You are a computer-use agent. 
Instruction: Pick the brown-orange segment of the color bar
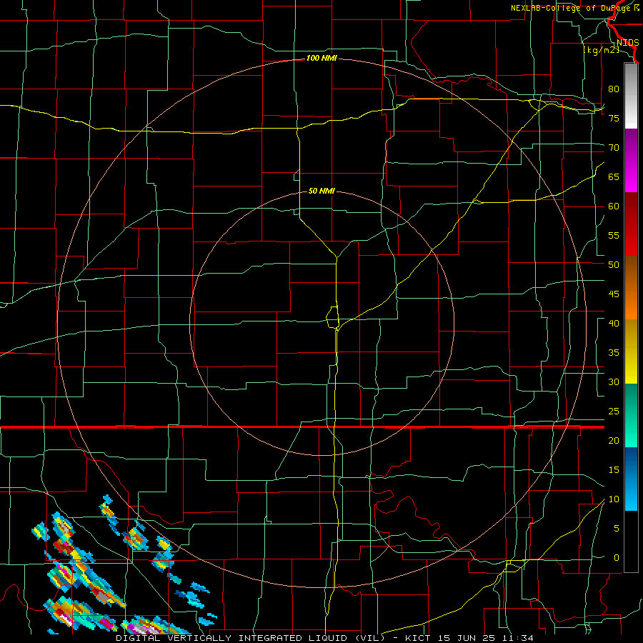(x=631, y=287)
